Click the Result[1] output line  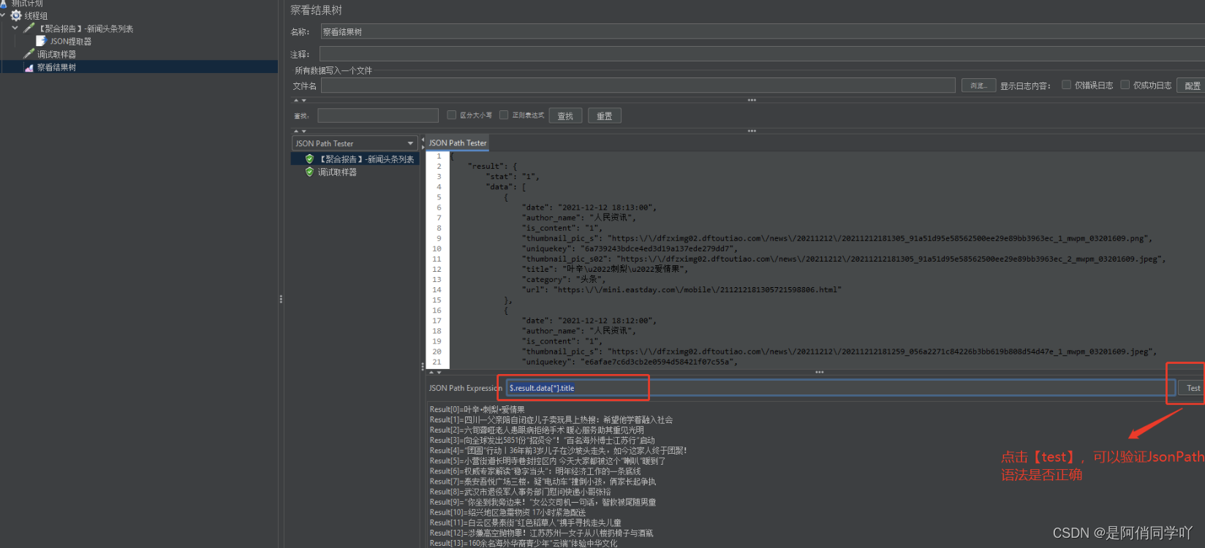coord(551,419)
